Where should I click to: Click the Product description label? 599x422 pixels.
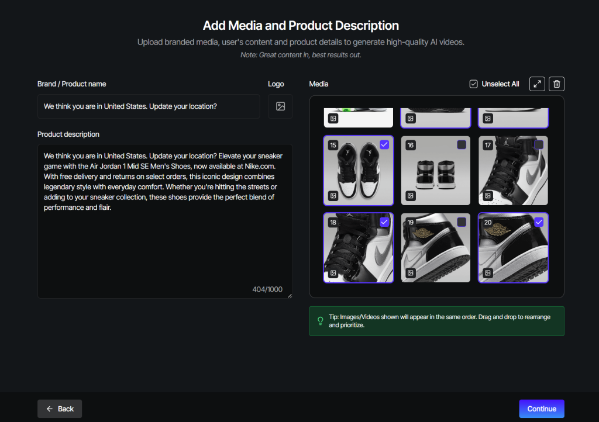pyautogui.click(x=68, y=134)
